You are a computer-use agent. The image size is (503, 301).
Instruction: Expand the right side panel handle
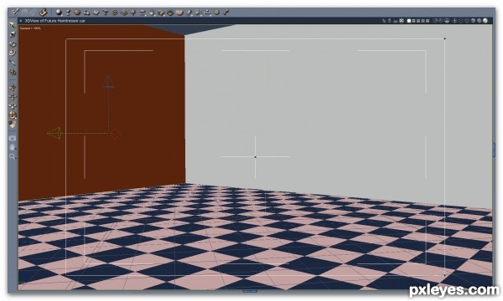[x=494, y=150]
